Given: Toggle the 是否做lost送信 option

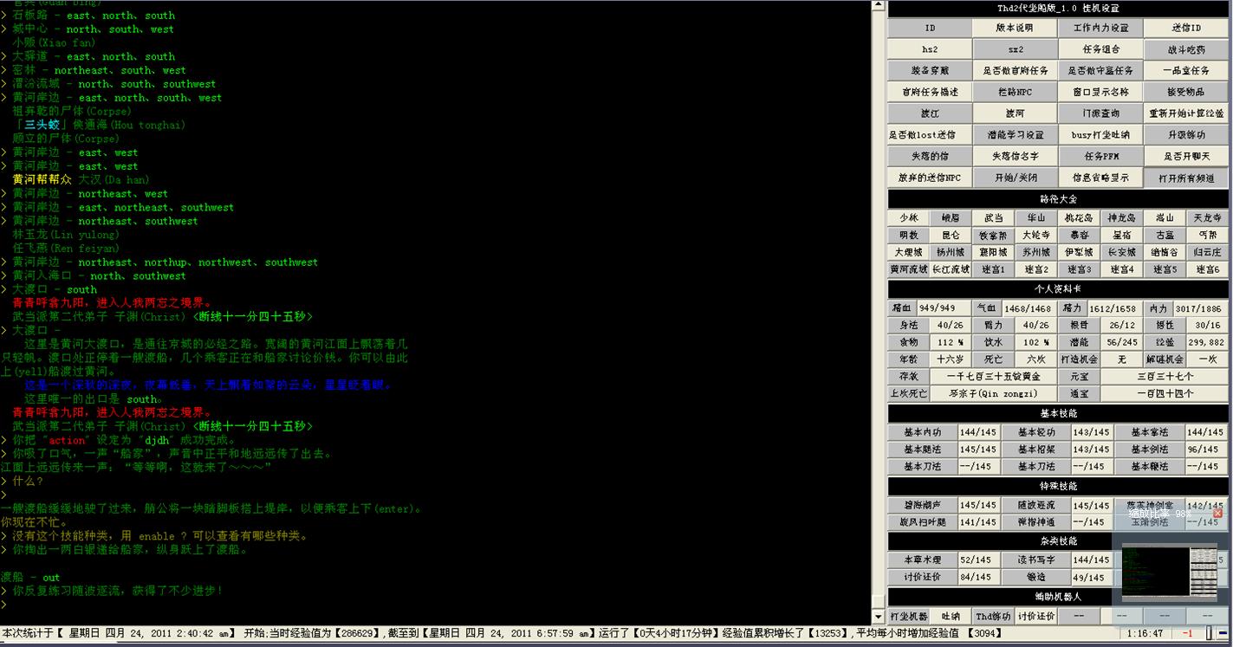Looking at the screenshot, I should click(x=929, y=135).
